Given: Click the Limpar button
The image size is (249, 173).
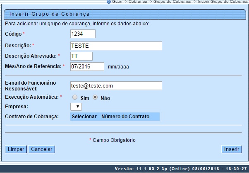Looking at the screenshot, I should (16, 149).
